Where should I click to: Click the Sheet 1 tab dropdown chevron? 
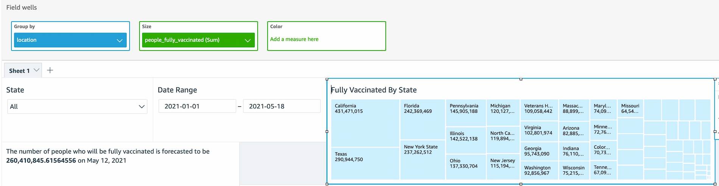(37, 70)
